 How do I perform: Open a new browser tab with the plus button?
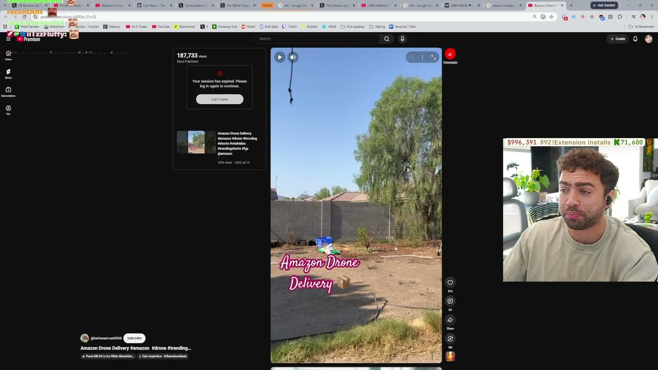571,5
